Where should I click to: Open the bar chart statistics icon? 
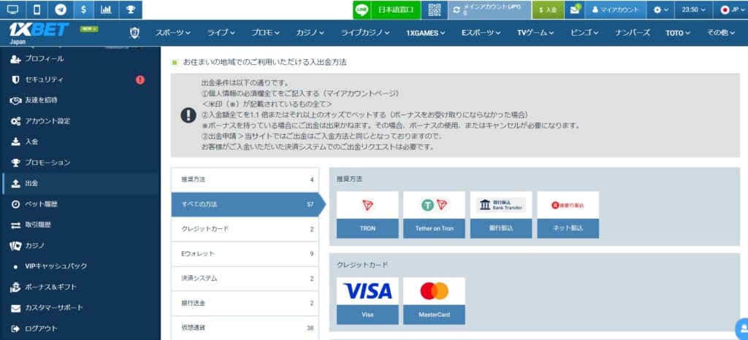(x=107, y=9)
